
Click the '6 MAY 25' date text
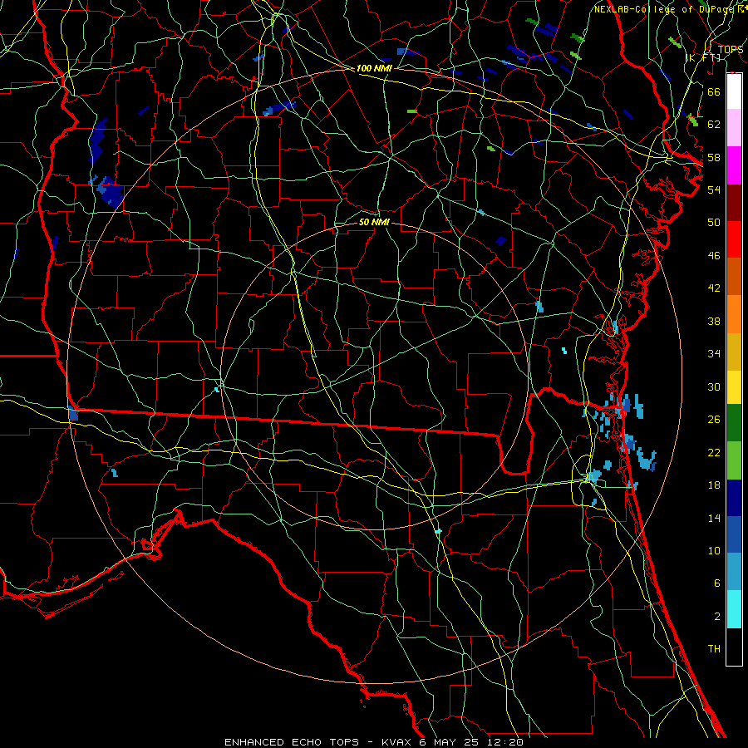(x=450, y=742)
